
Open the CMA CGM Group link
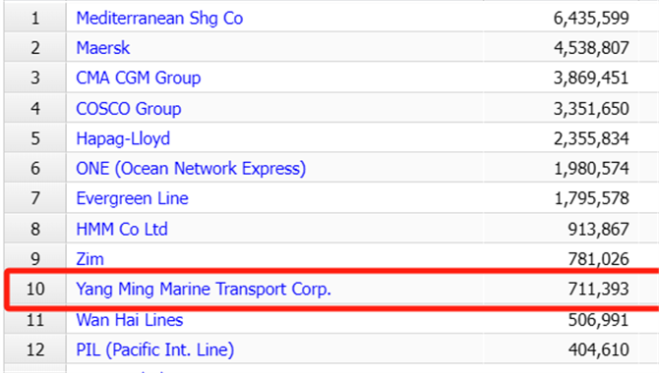tap(139, 79)
